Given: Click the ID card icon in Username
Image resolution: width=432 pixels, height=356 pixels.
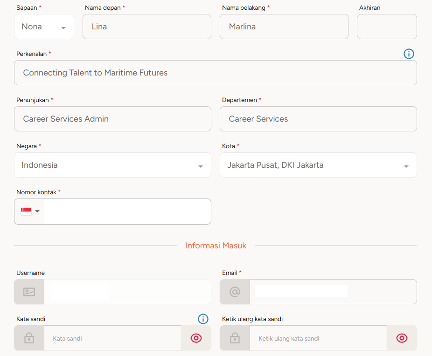Looking at the screenshot, I should [29, 292].
